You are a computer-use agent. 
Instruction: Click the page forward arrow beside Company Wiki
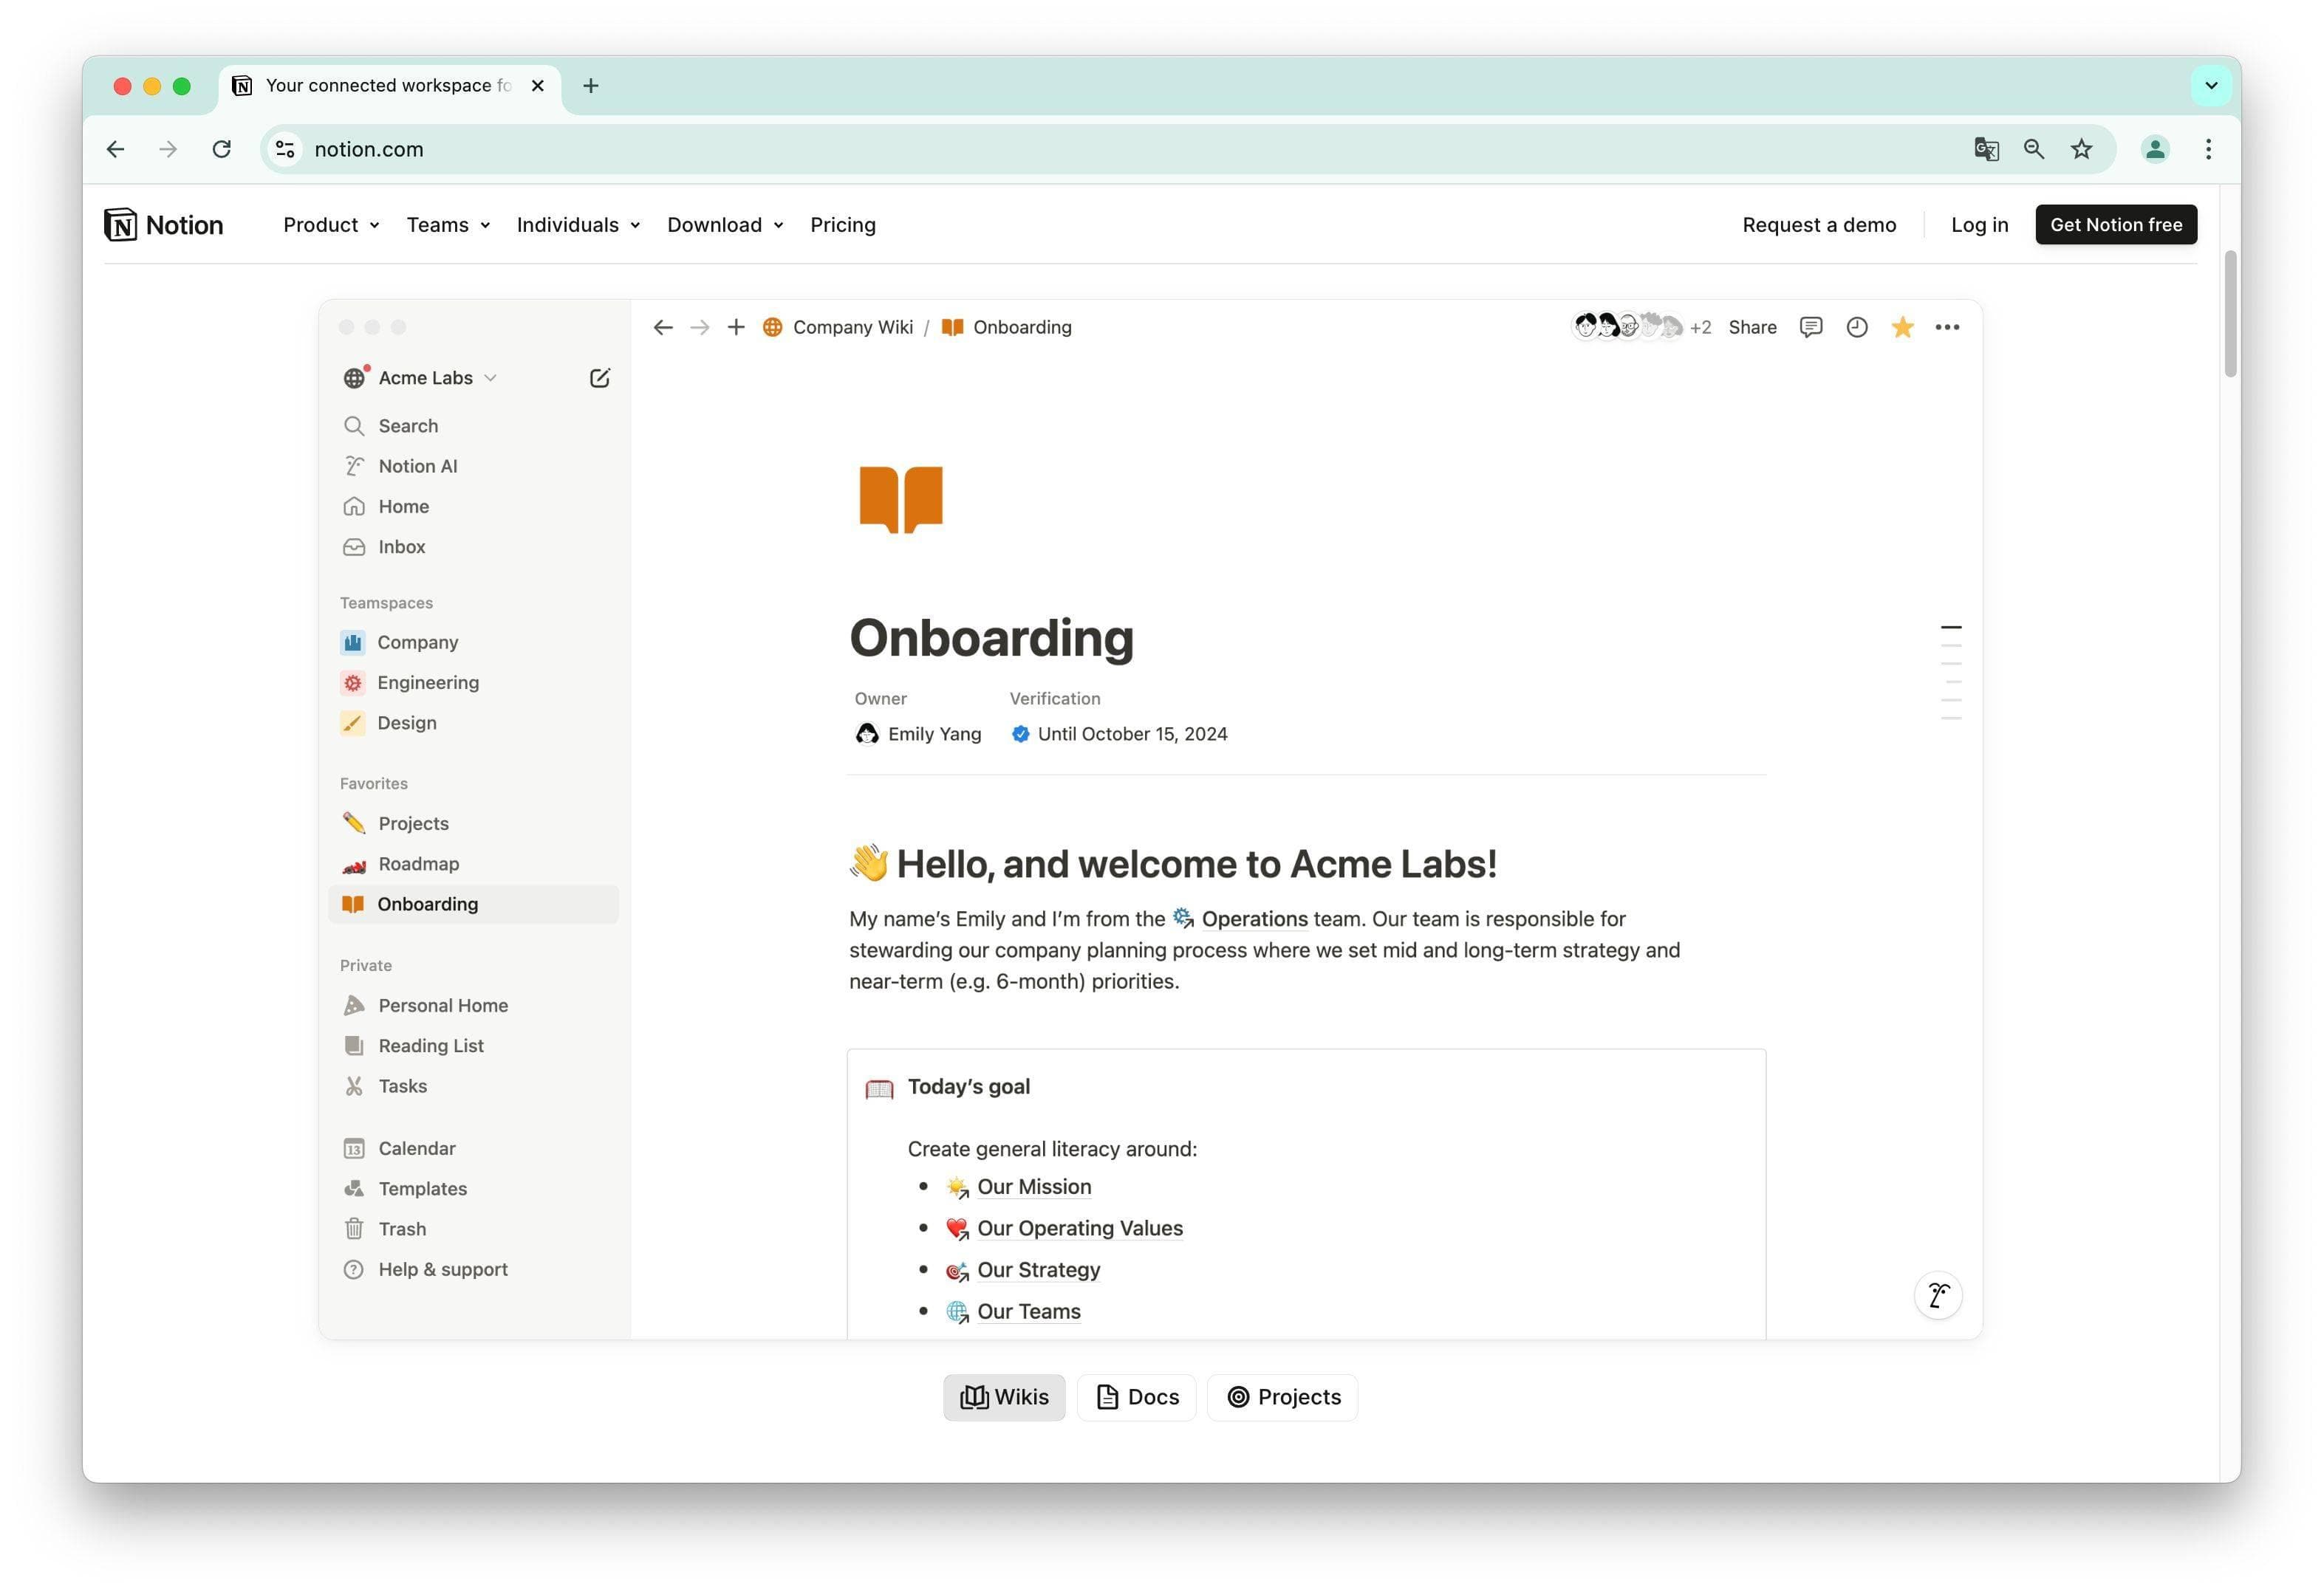tap(700, 327)
